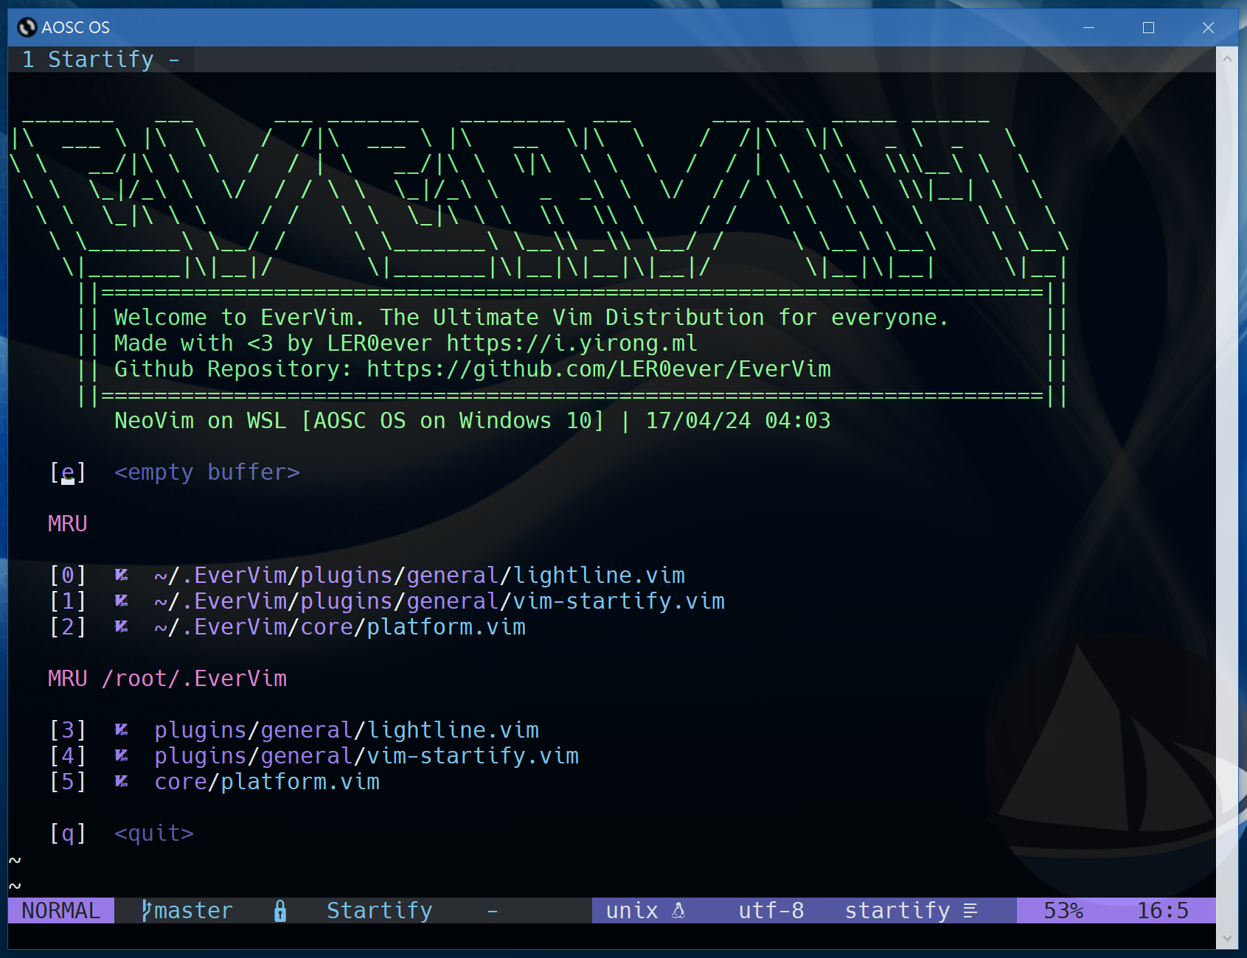Click the Startify filename in status line

[x=380, y=911]
